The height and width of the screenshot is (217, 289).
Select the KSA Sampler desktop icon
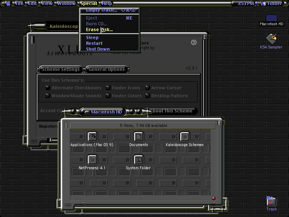click(271, 39)
